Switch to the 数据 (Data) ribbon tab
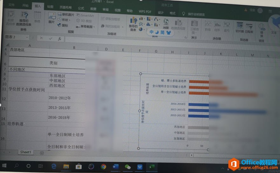Image resolution: width=280 pixels, height=173 pixels. [x=93, y=9]
